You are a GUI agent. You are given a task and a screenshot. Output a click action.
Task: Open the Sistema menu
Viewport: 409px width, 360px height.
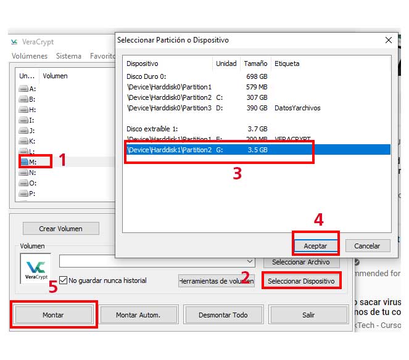click(x=68, y=56)
